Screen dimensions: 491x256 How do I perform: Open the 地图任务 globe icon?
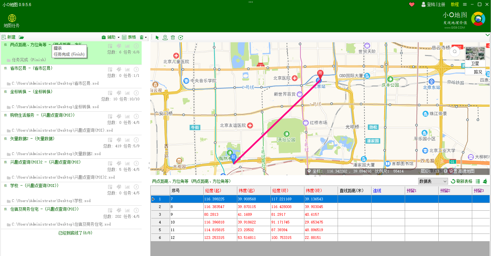12,18
